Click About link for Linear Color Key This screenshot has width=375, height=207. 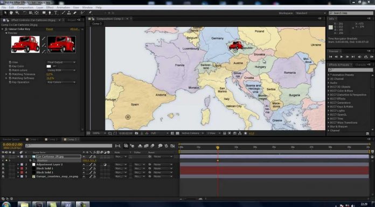coord(74,29)
